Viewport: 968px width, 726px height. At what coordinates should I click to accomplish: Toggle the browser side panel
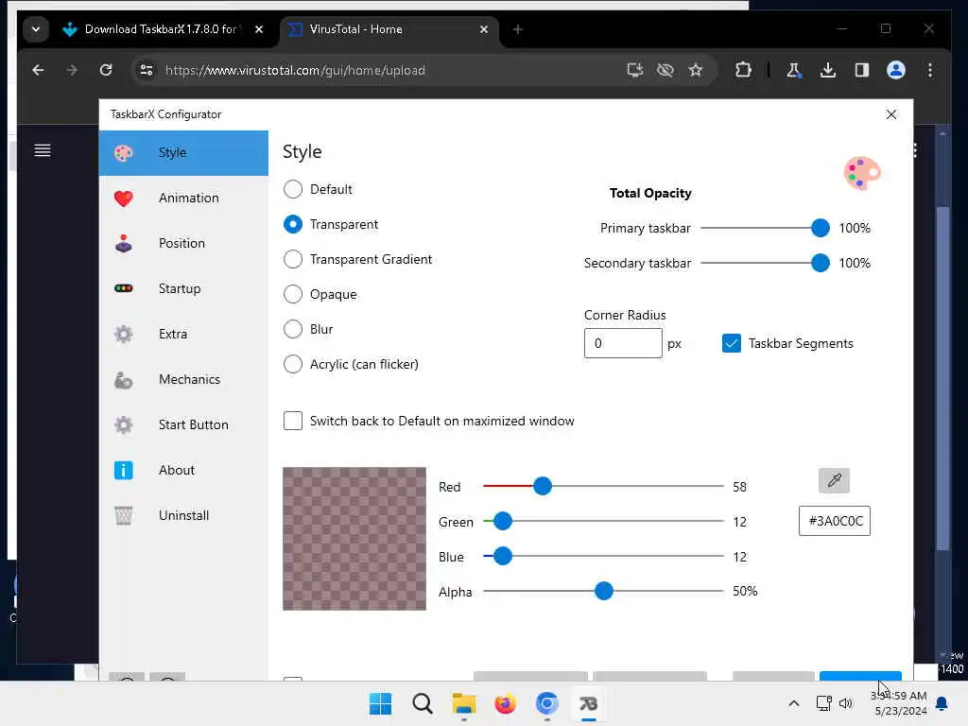coord(862,70)
